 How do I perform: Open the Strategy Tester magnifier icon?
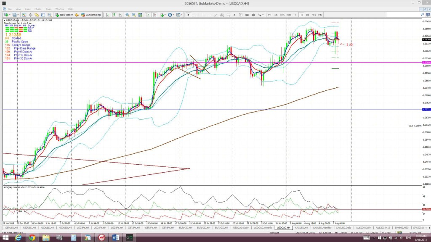point(50,15)
